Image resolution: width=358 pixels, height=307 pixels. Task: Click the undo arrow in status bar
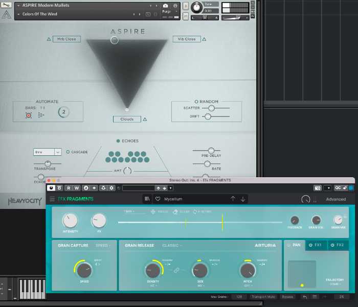click(305, 297)
